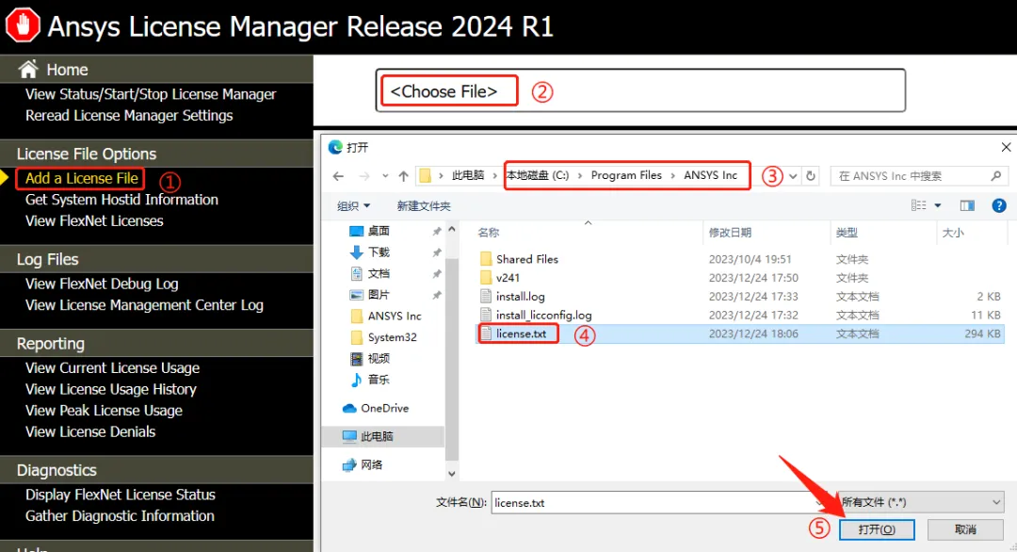Click the Ansys stop-hand logo icon
This screenshot has height=552, width=1017.
[x=23, y=25]
